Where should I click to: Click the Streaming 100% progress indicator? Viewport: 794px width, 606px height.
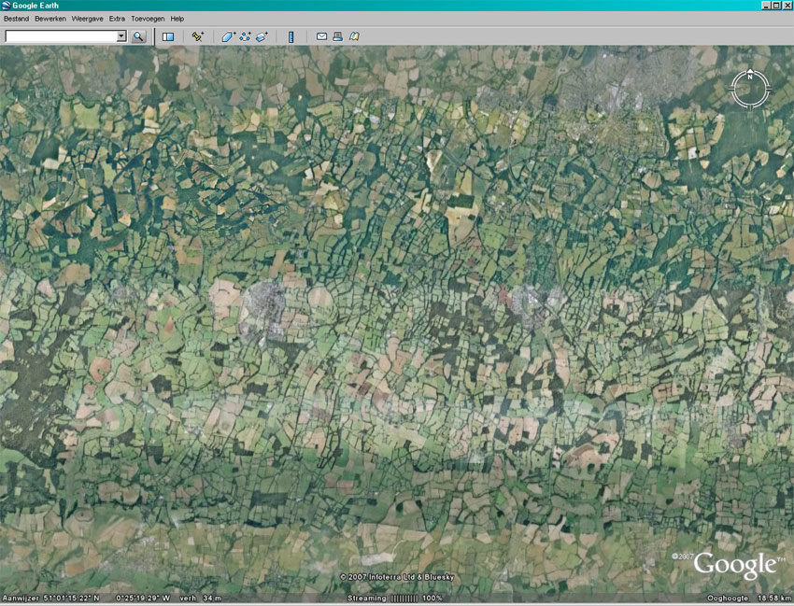click(395, 598)
